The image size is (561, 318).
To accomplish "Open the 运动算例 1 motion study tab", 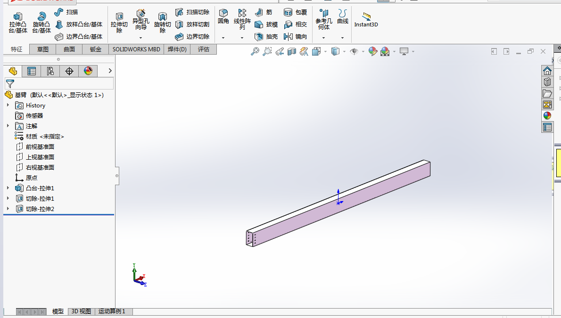I will [112, 311].
